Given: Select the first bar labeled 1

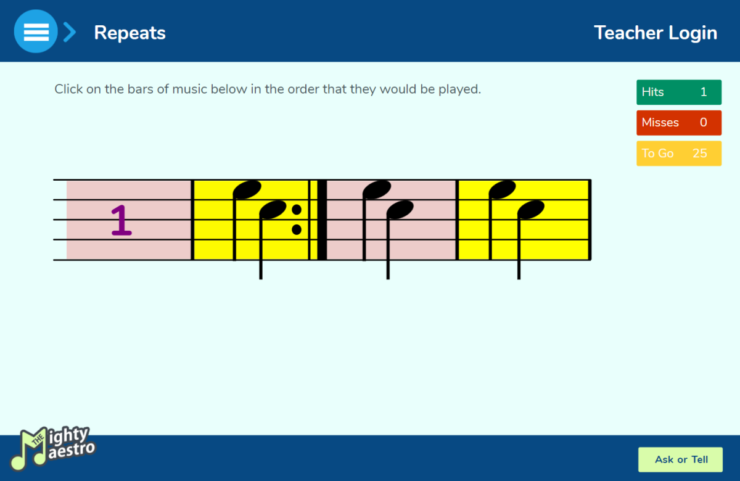Looking at the screenshot, I should tap(129, 220).
